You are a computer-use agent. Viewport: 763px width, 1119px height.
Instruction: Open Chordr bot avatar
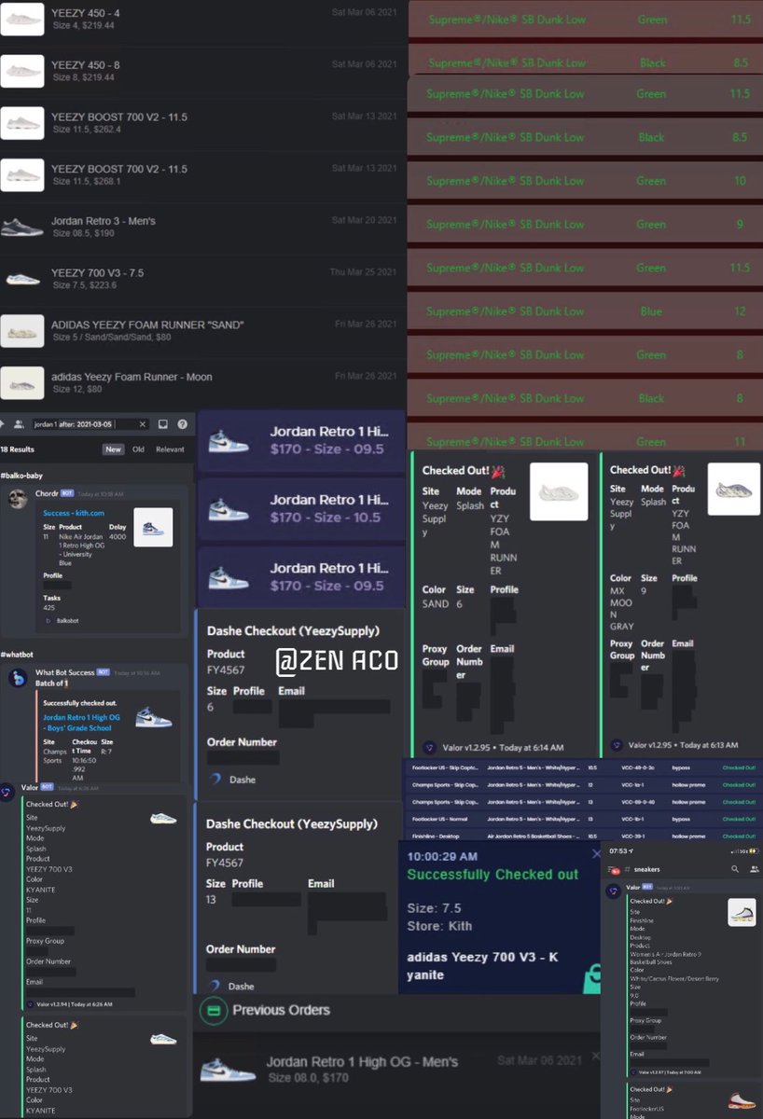(17, 499)
